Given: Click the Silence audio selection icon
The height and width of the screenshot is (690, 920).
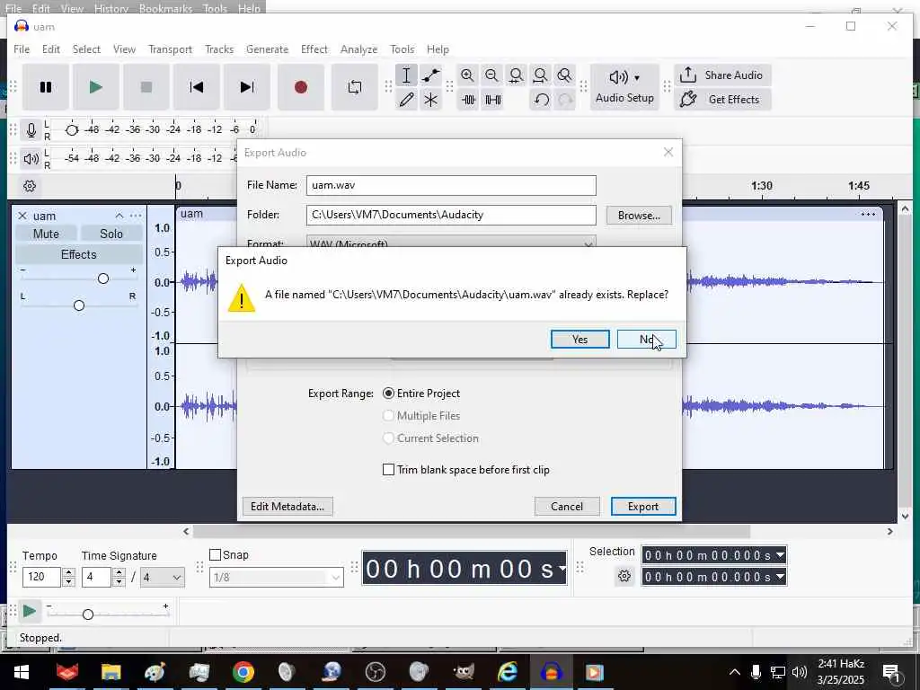Looking at the screenshot, I should (493, 100).
